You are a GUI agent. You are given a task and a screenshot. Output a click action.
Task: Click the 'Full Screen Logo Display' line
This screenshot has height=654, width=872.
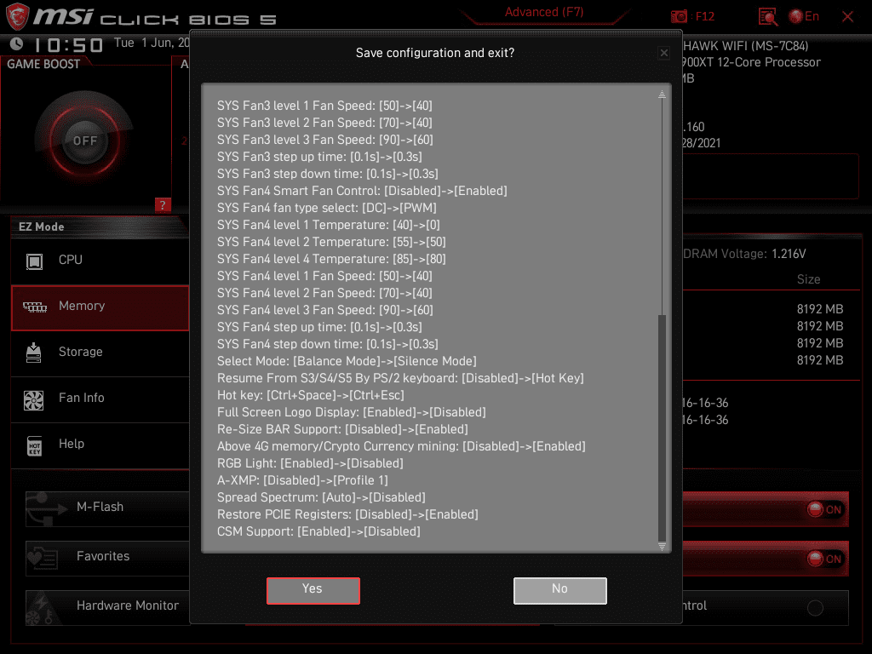coord(352,413)
